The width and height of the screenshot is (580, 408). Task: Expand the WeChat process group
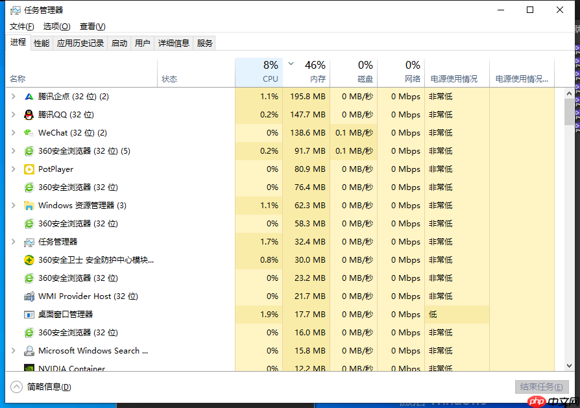[14, 133]
